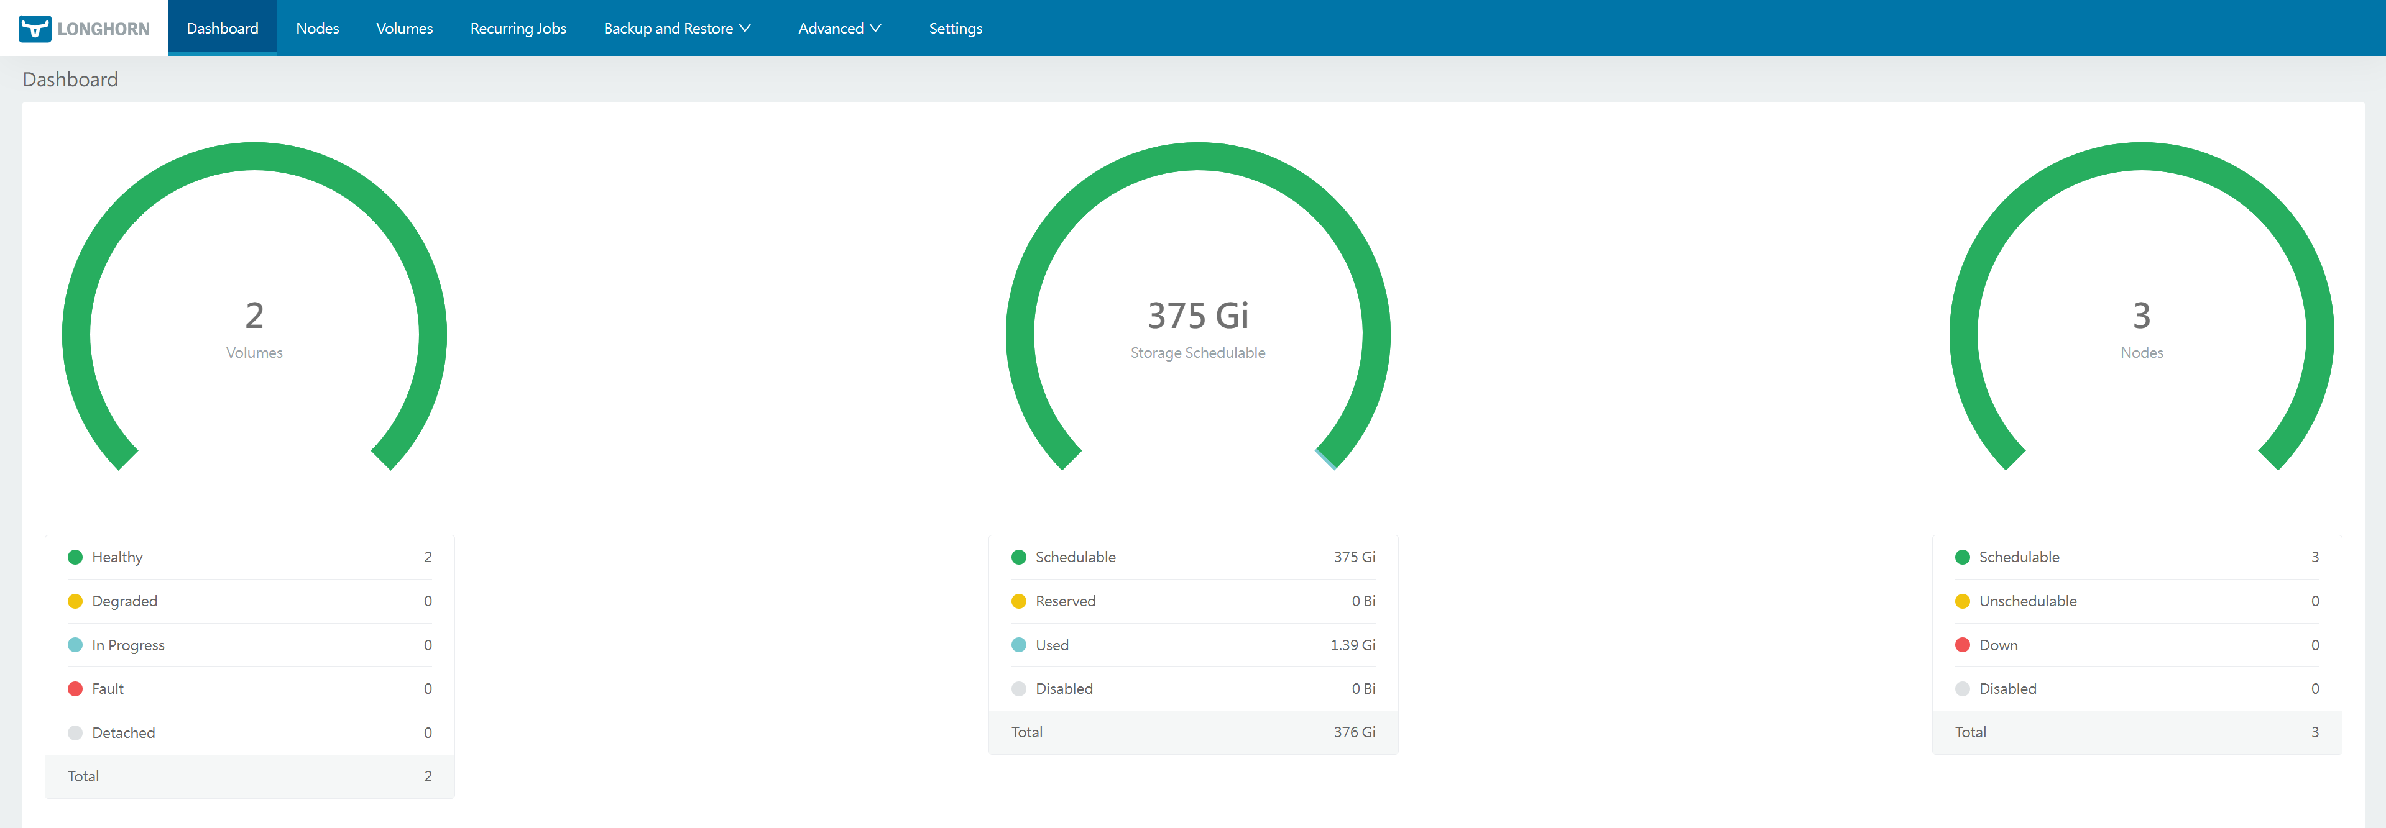The image size is (2386, 828).
Task: Click the Longhorn bull logo icon
Action: 35,29
